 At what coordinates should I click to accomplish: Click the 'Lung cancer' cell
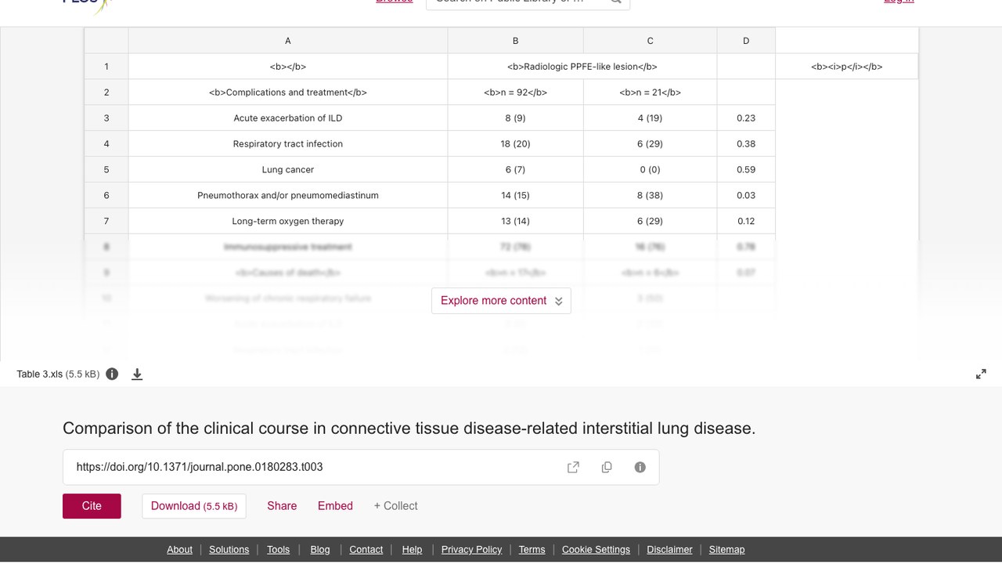pyautogui.click(x=288, y=170)
